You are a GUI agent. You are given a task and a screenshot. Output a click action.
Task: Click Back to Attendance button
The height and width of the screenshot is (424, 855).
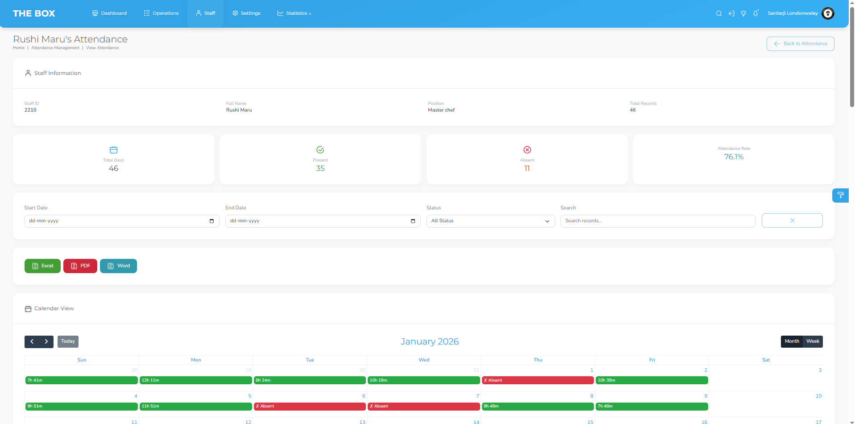800,44
